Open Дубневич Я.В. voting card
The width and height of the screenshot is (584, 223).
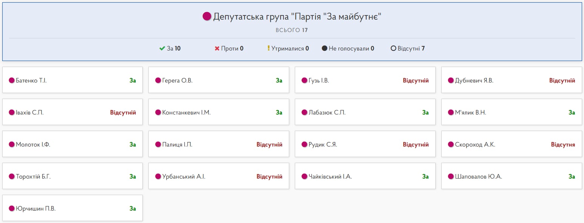coord(512,80)
